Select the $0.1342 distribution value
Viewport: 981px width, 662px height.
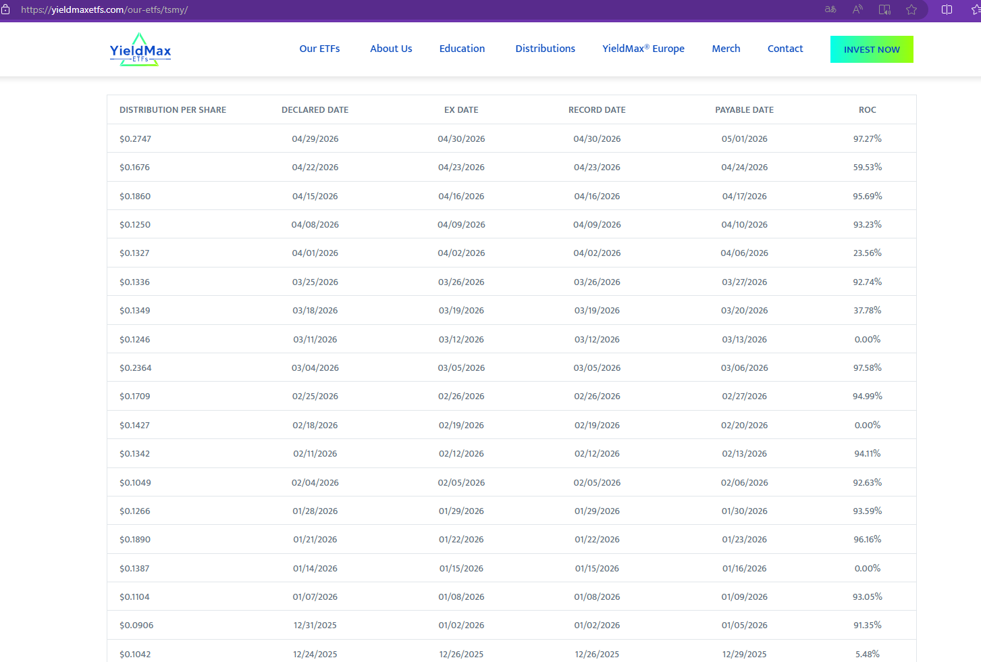click(134, 454)
